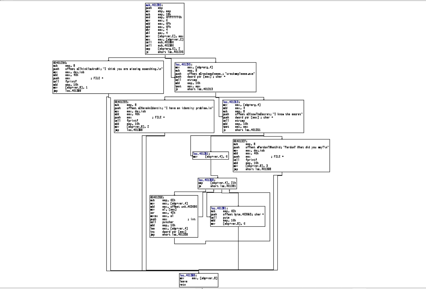Click the 'mov [ebp+var_C], eax' instruction
The width and height of the screenshot is (426, 289).
click(x=165, y=36)
